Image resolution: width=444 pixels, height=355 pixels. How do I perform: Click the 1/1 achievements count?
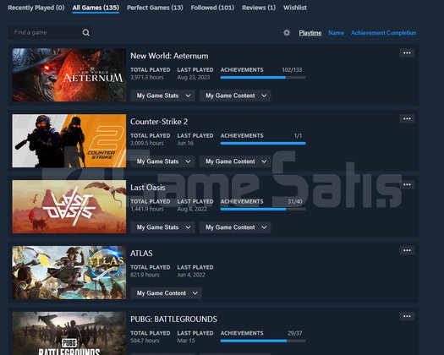pyautogui.click(x=298, y=136)
